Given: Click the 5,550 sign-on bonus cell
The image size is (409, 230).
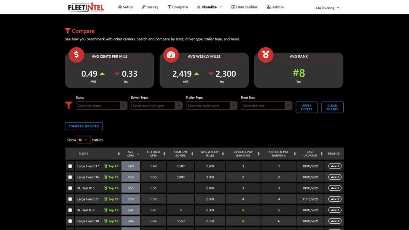Looking at the screenshot, I should point(180,221).
